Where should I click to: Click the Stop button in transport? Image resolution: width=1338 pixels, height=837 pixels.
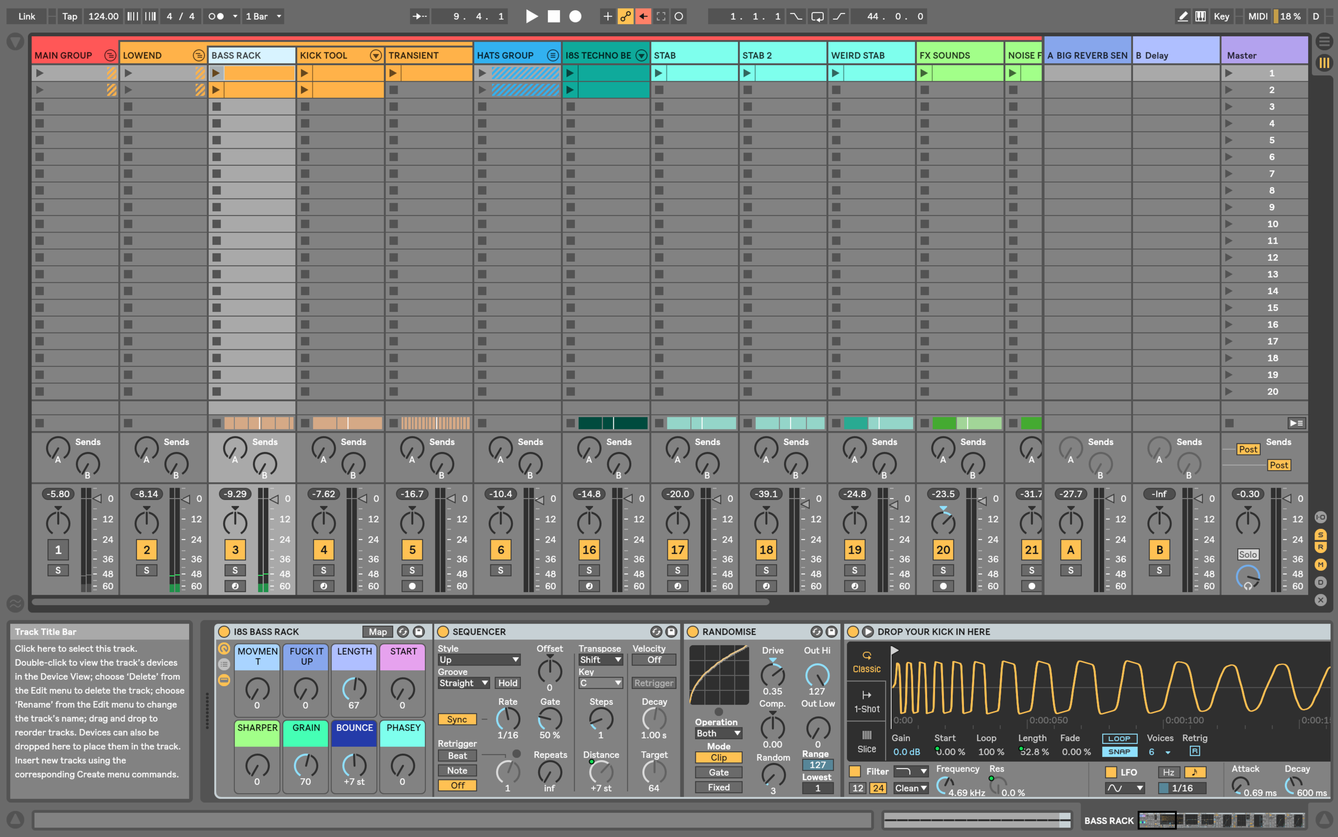coord(553,16)
